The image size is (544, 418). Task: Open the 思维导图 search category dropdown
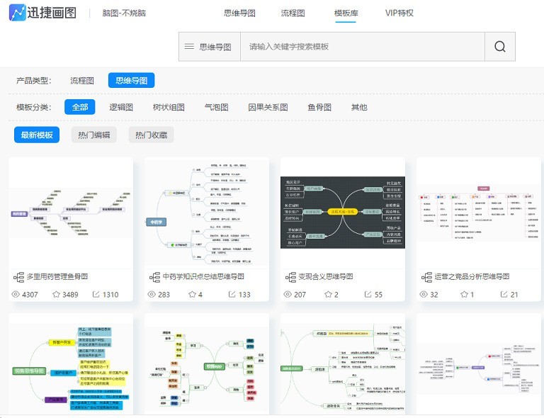pos(210,47)
